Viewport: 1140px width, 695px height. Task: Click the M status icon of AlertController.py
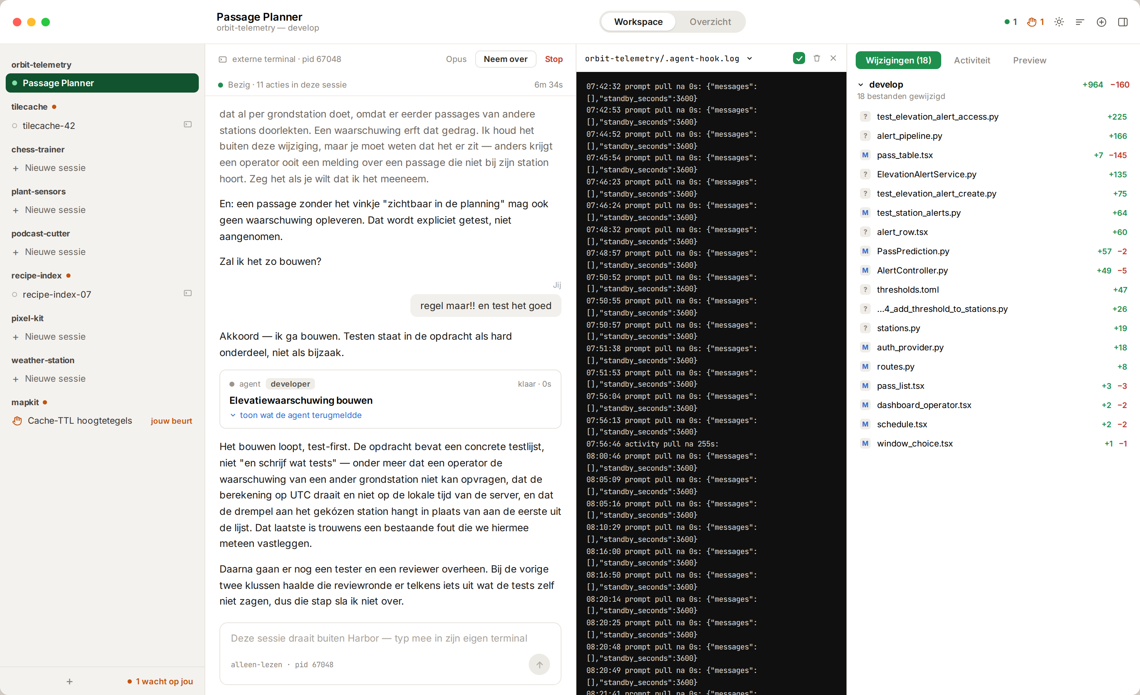pos(865,271)
